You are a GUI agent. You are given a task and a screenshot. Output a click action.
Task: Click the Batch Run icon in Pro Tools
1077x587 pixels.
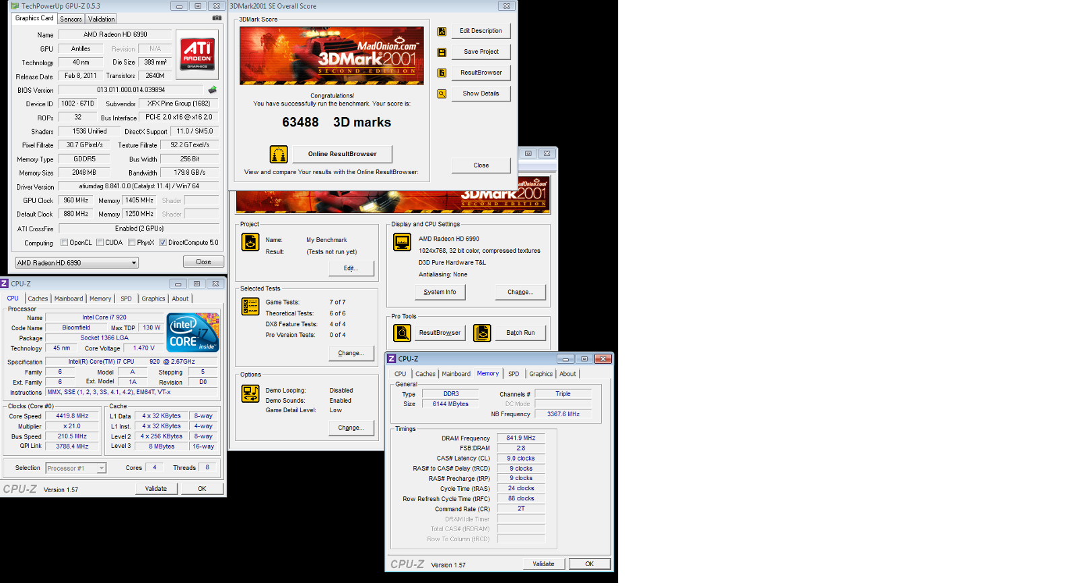(x=482, y=333)
